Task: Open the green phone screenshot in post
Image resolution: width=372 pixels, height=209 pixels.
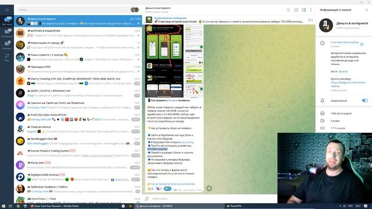Action: tap(164, 61)
